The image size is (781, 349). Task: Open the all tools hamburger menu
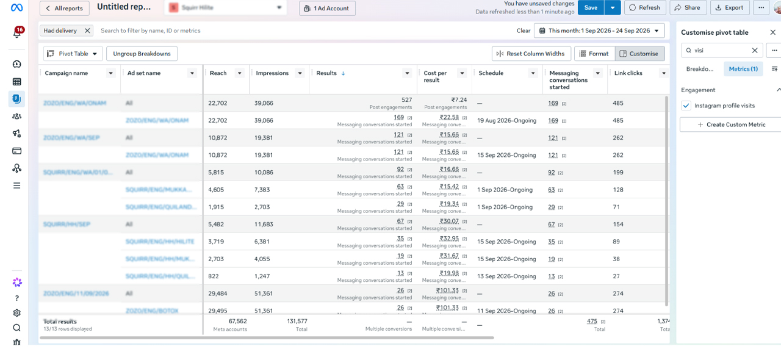pyautogui.click(x=17, y=185)
